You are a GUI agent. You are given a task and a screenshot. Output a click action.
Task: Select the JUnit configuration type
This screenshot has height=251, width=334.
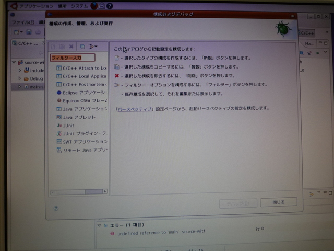65,125
